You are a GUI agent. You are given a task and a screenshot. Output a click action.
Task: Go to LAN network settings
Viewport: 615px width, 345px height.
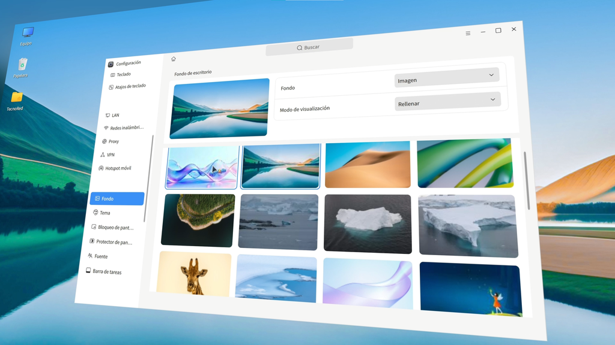click(x=112, y=115)
